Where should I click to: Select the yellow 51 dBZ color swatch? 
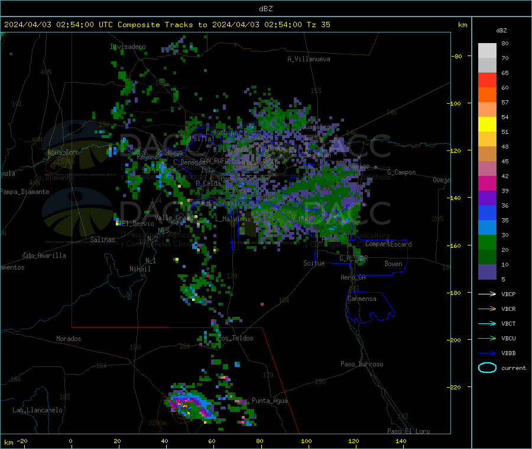pos(487,124)
